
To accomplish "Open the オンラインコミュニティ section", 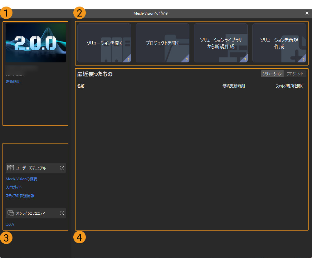I will pos(36,213).
